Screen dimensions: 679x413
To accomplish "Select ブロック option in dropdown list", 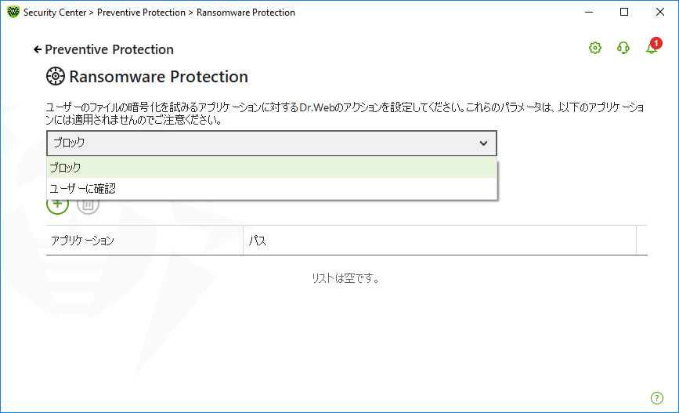I will [272, 167].
